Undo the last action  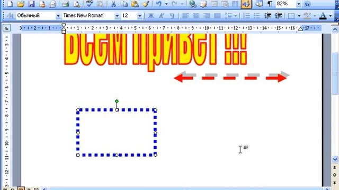tap(159, 4)
